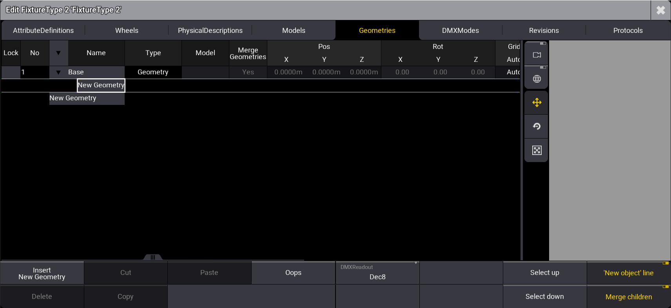The height and width of the screenshot is (308, 671).
Task: Open the Wheels tab
Action: click(x=127, y=31)
